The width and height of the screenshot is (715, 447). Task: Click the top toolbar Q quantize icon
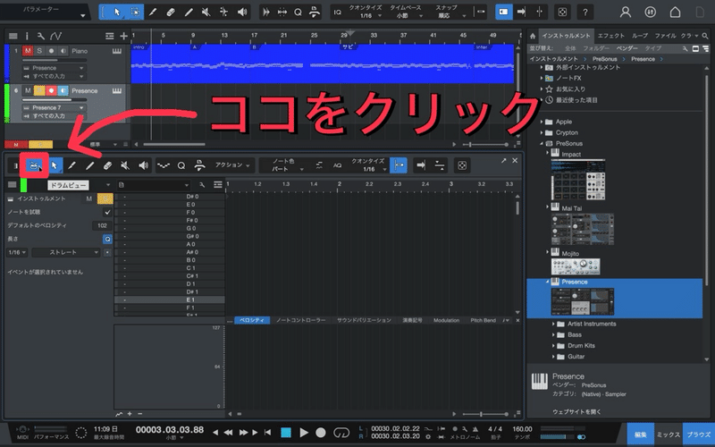pyautogui.click(x=298, y=13)
